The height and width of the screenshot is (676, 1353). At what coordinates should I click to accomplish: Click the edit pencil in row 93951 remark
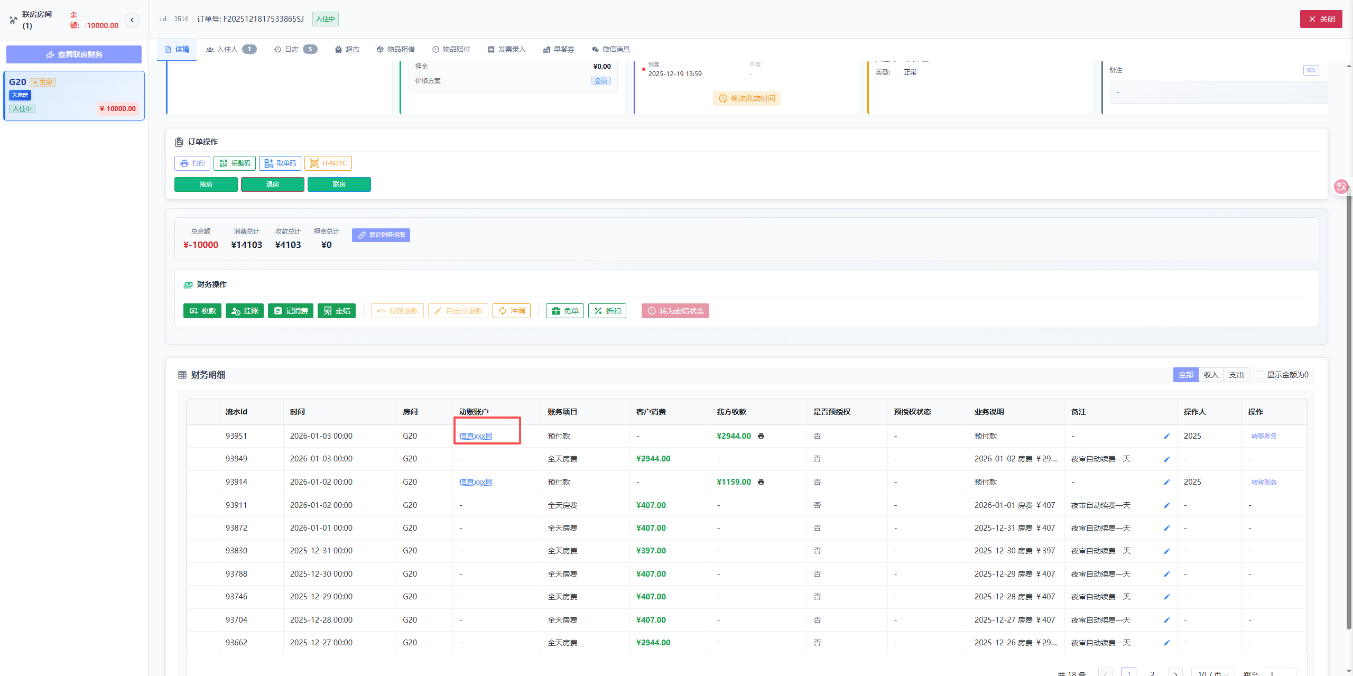click(x=1166, y=436)
